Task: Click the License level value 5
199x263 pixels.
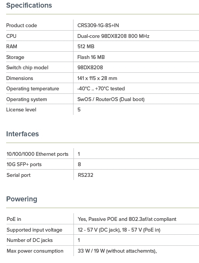Action: [x=79, y=110]
